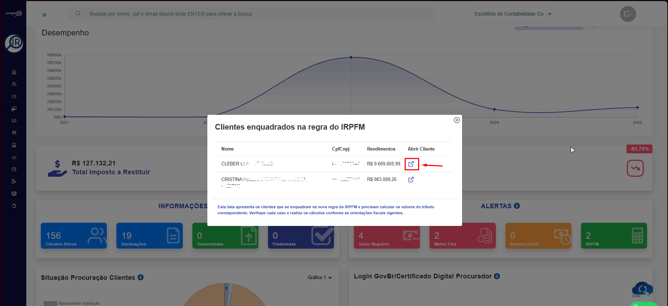Open the user avatar C- menu
Viewport: 668px width, 306px height.
tap(628, 14)
